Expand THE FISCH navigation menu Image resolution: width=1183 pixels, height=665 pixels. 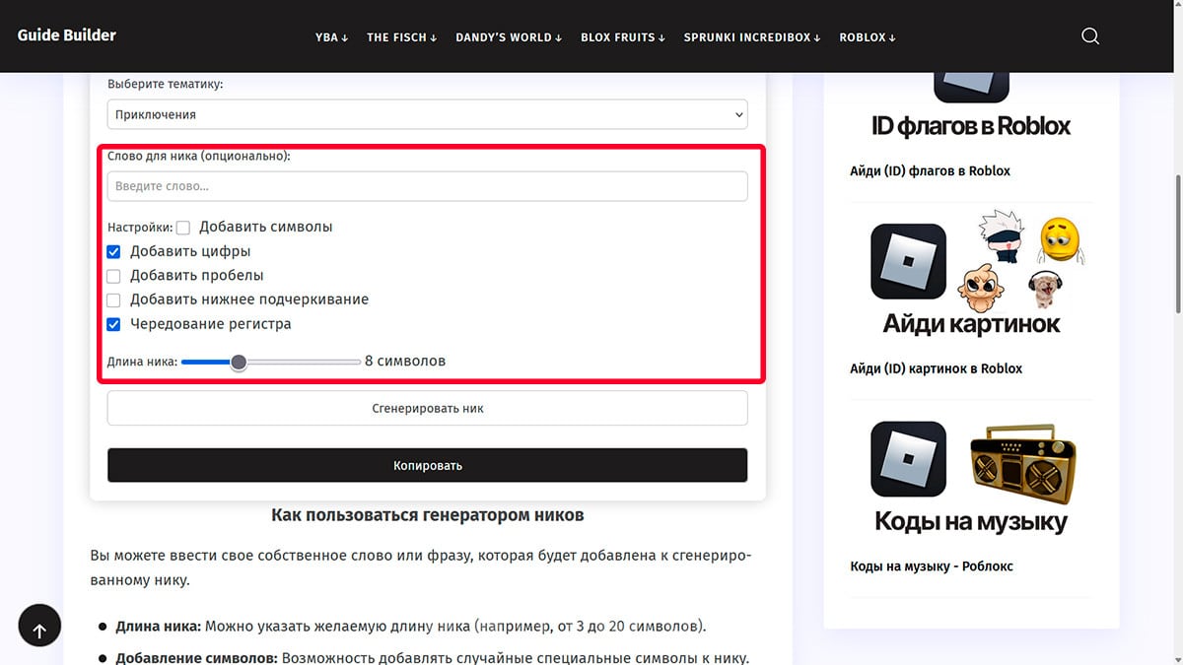tap(402, 37)
